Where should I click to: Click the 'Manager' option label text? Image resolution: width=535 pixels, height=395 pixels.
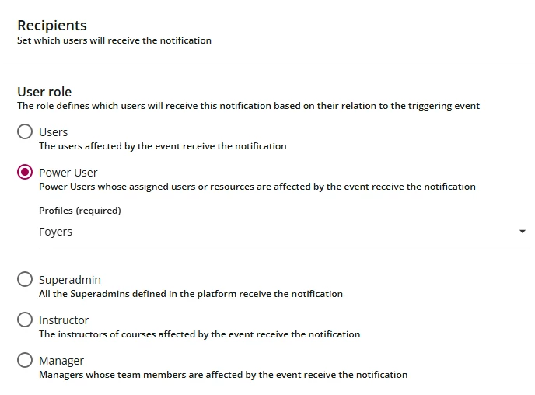tap(61, 361)
